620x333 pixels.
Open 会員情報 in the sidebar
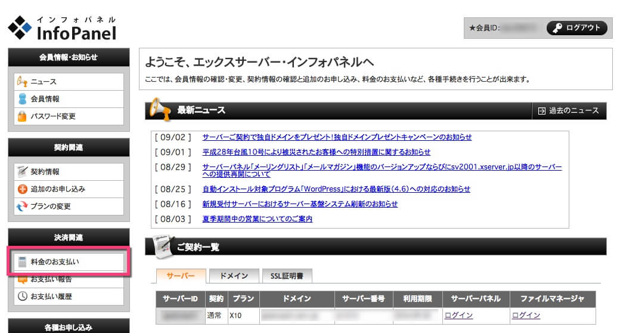click(x=69, y=99)
